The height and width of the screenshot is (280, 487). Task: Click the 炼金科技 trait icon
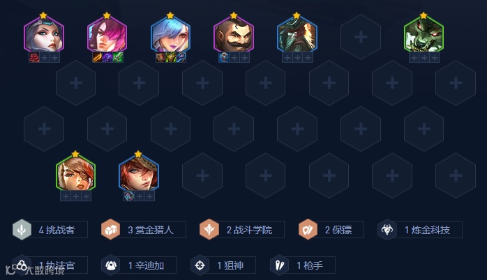point(387,230)
